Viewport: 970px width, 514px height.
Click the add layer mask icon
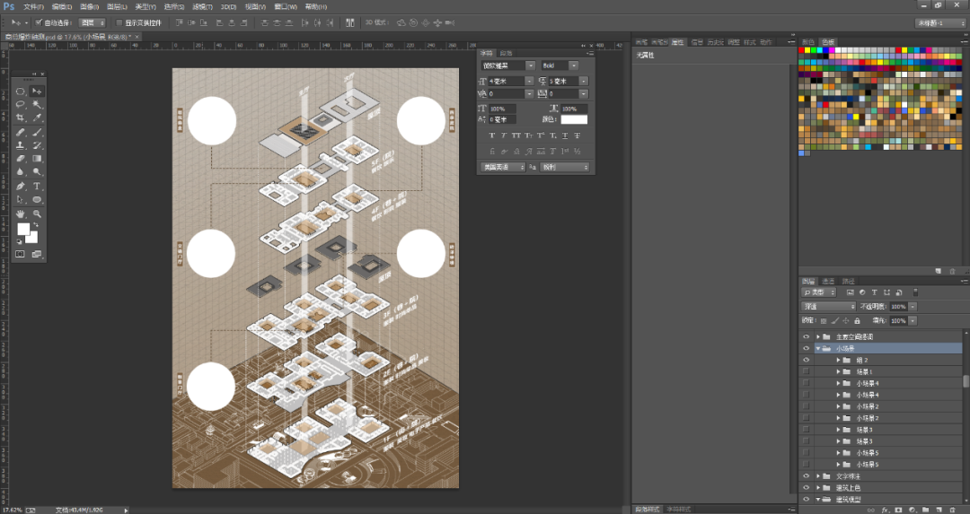898,510
